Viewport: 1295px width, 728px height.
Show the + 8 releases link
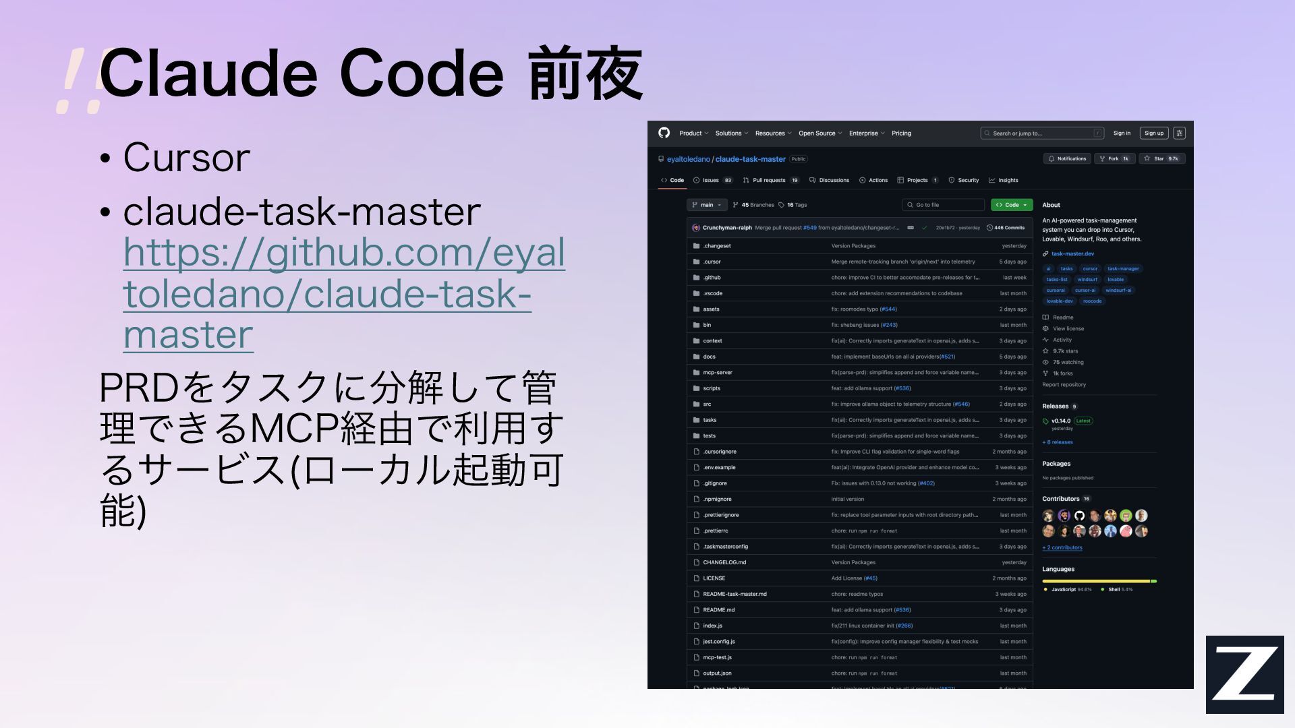pyautogui.click(x=1058, y=443)
